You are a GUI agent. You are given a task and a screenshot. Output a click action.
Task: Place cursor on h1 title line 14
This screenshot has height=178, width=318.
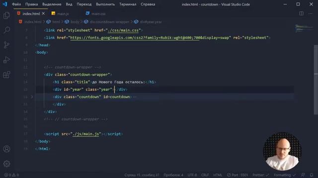[104, 82]
